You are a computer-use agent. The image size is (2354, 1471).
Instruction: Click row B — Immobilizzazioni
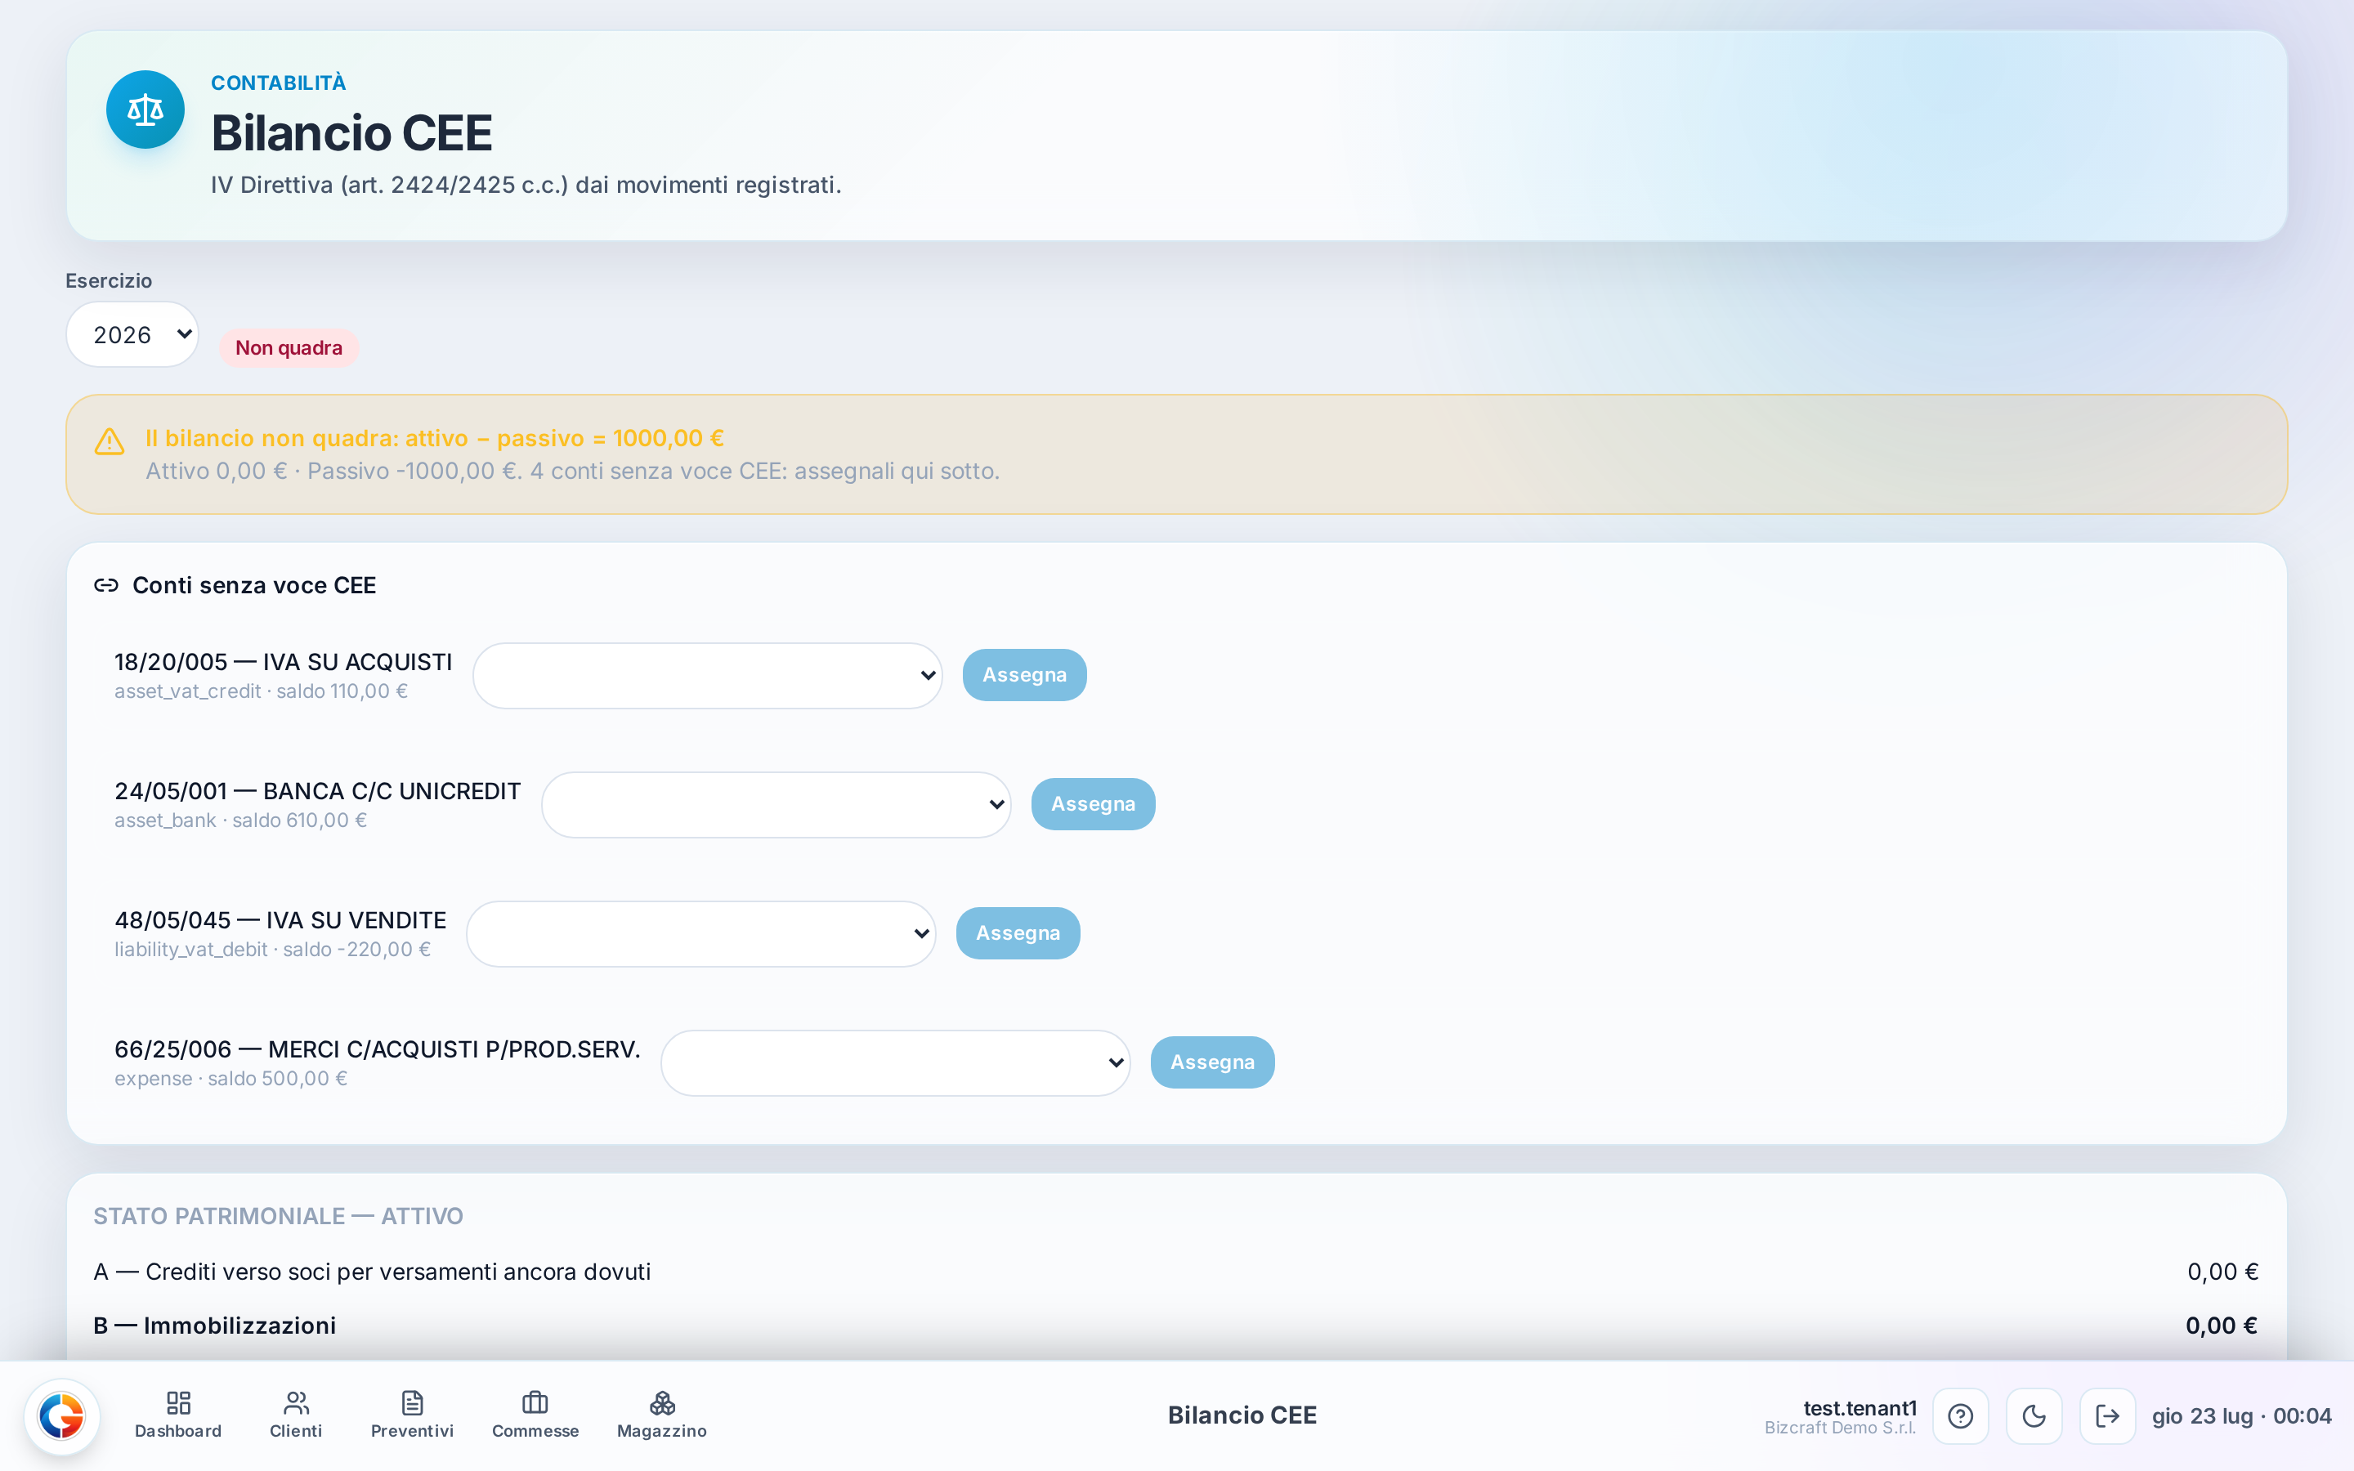[1176, 1326]
